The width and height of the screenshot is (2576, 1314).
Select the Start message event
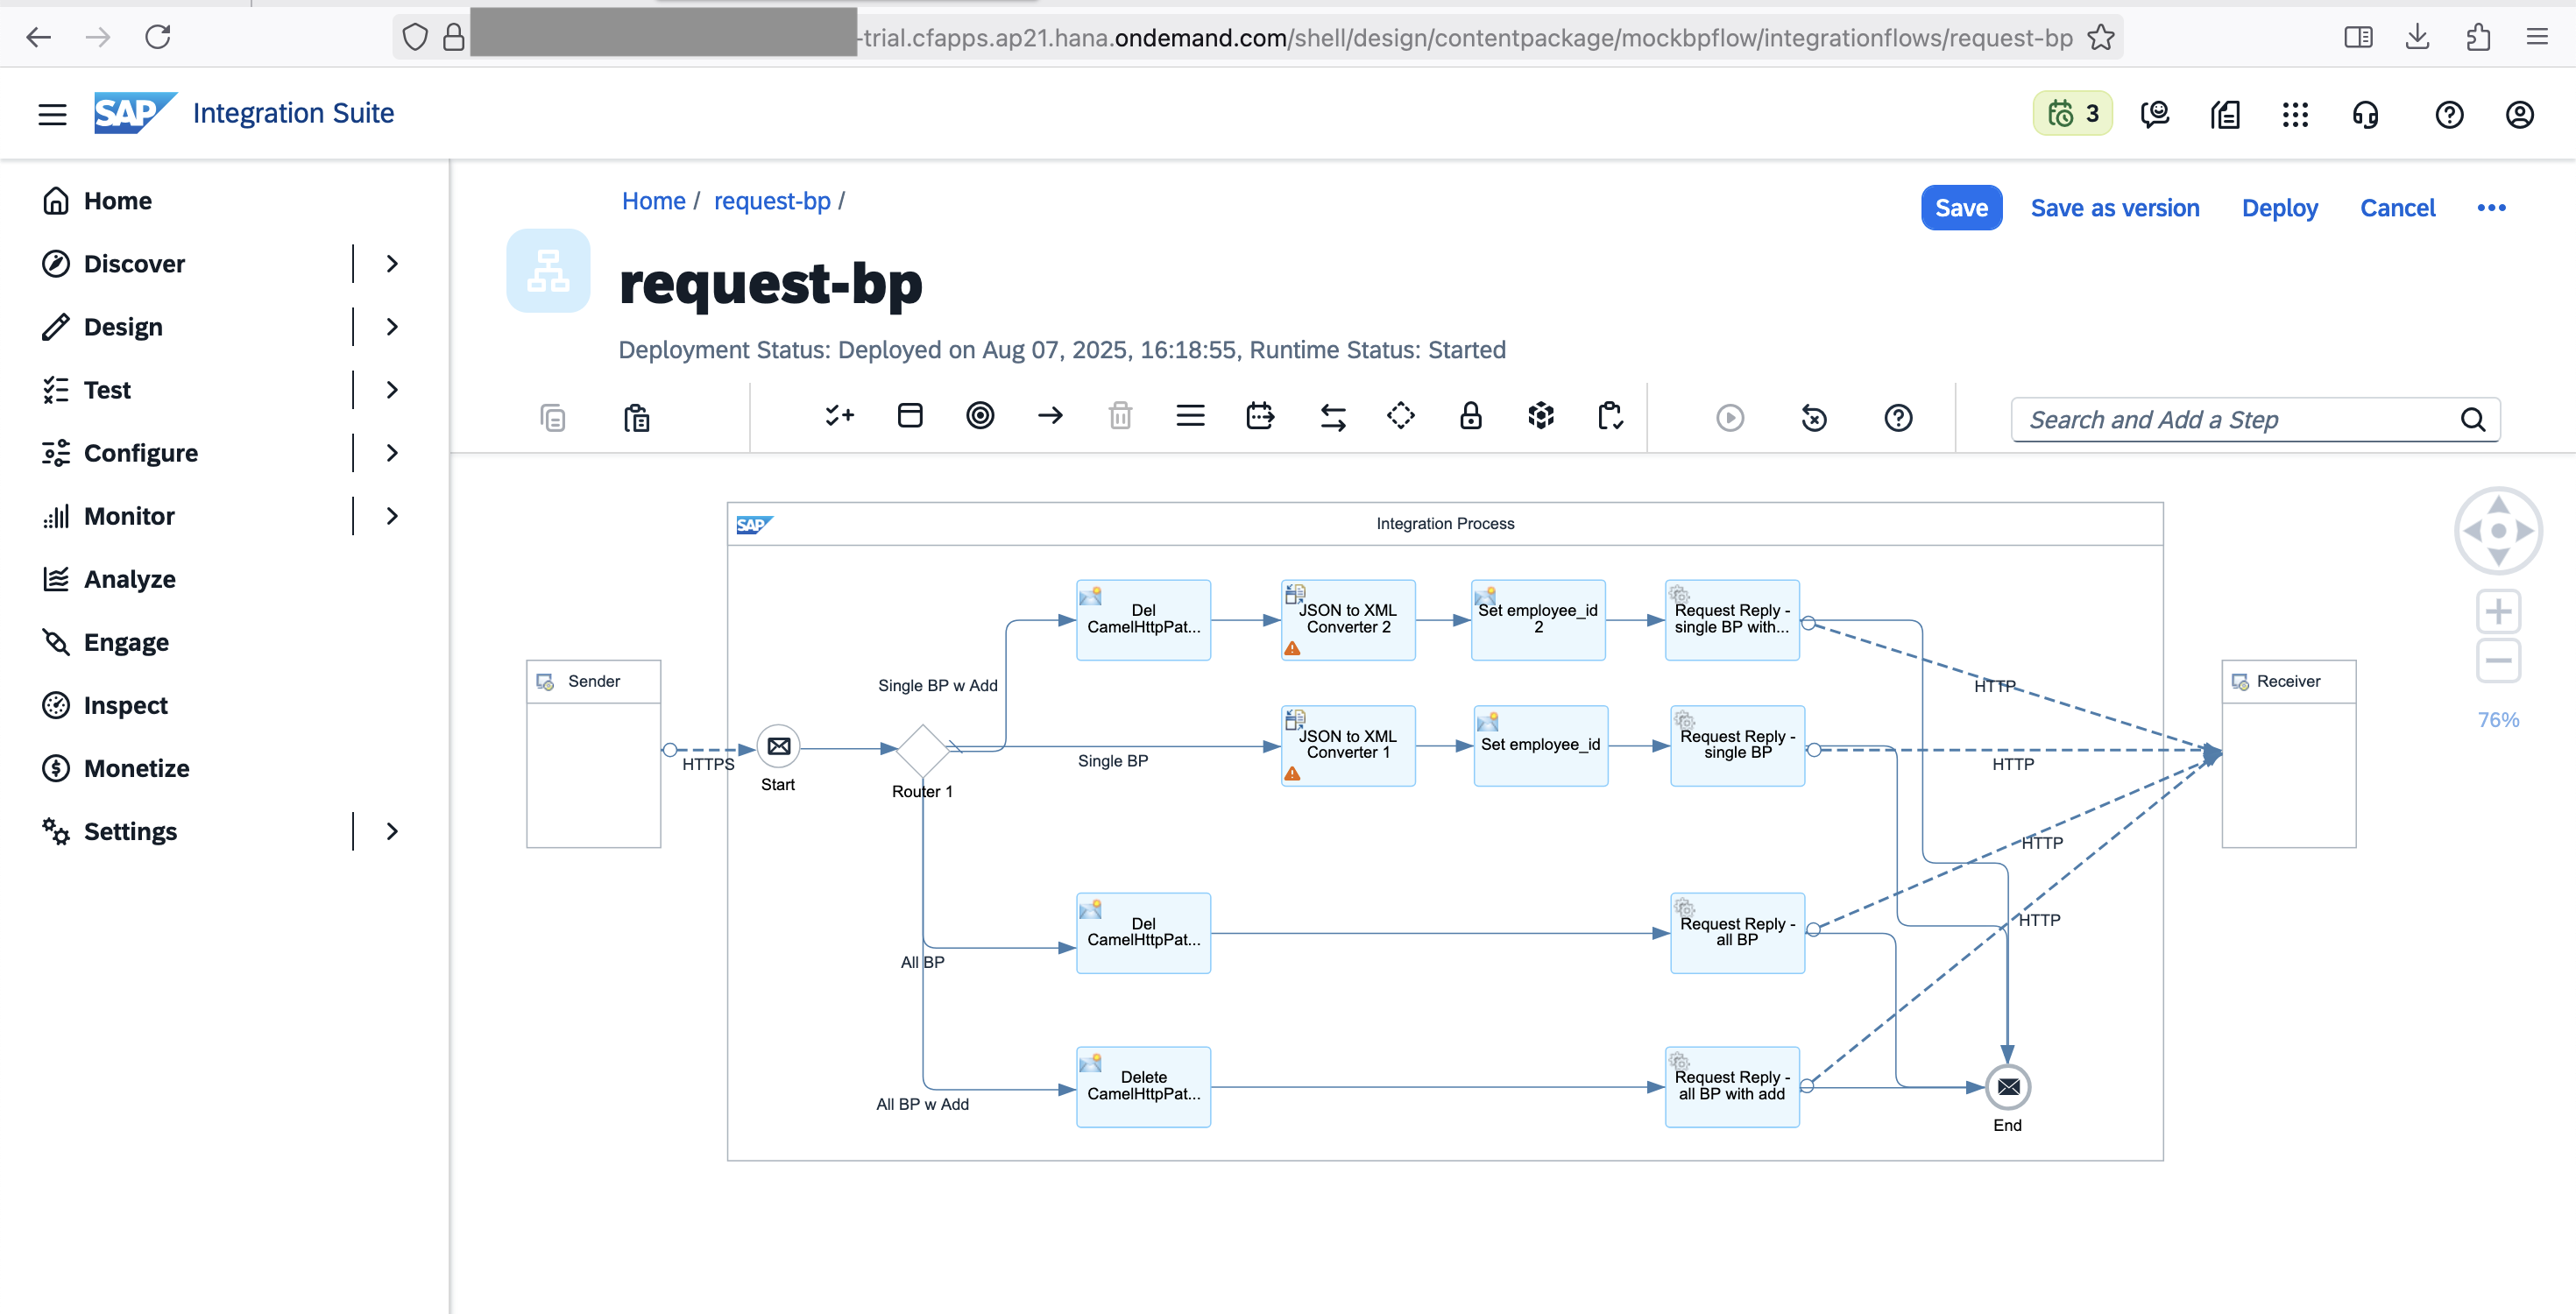[x=778, y=747]
